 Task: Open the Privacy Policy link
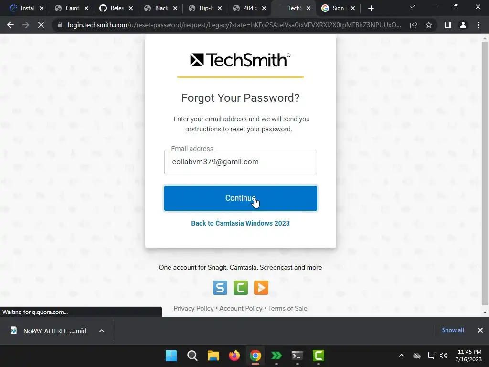coord(193,308)
